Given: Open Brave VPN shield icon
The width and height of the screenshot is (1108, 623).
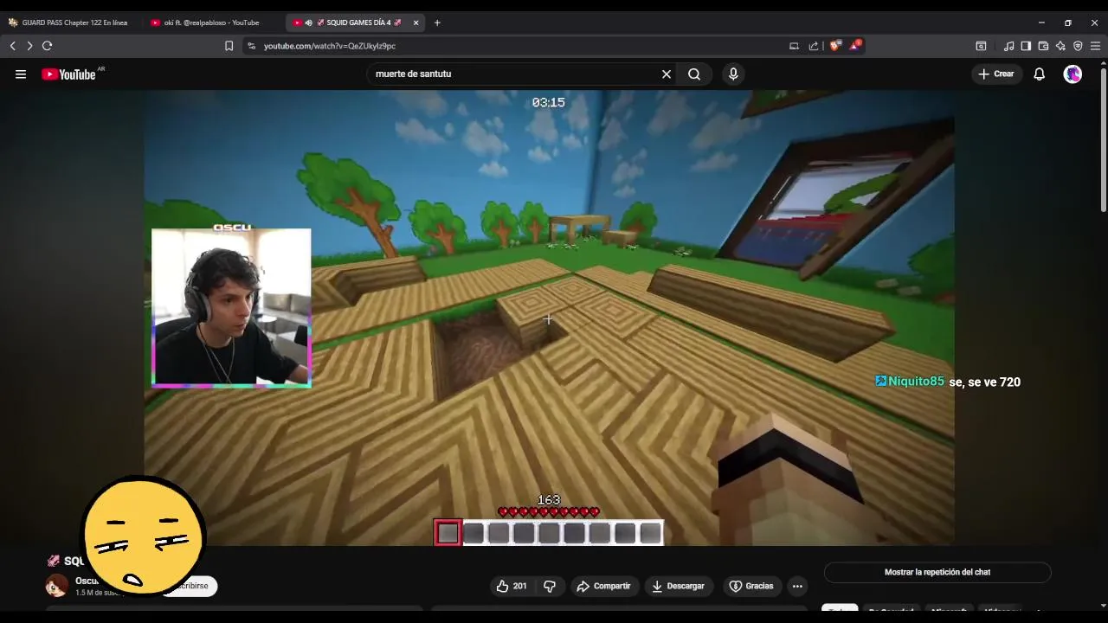Looking at the screenshot, I should point(1078,46).
